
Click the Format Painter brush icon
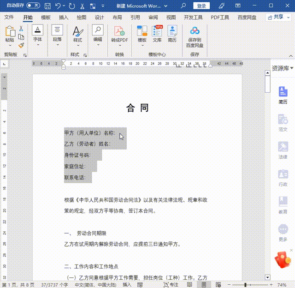(21, 45)
